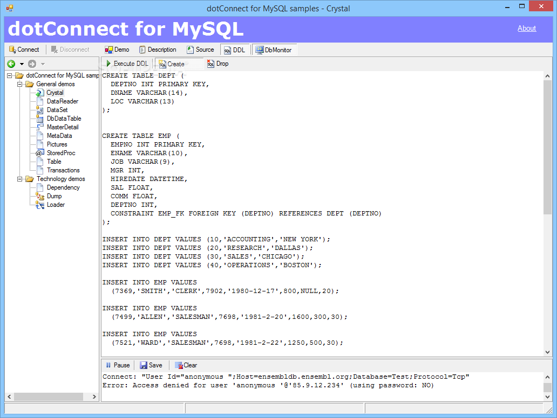Image resolution: width=557 pixels, height=418 pixels.
Task: Click the DbDataTable grid icon
Action: pos(40,119)
